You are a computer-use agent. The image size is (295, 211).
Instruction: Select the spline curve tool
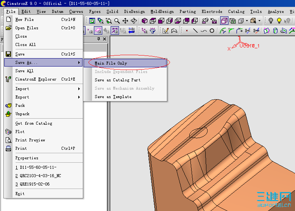pos(203,30)
